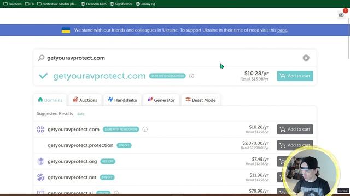Open info icon next to top result
Image resolution: width=350 pixels, height=196 pixels.
point(191,76)
